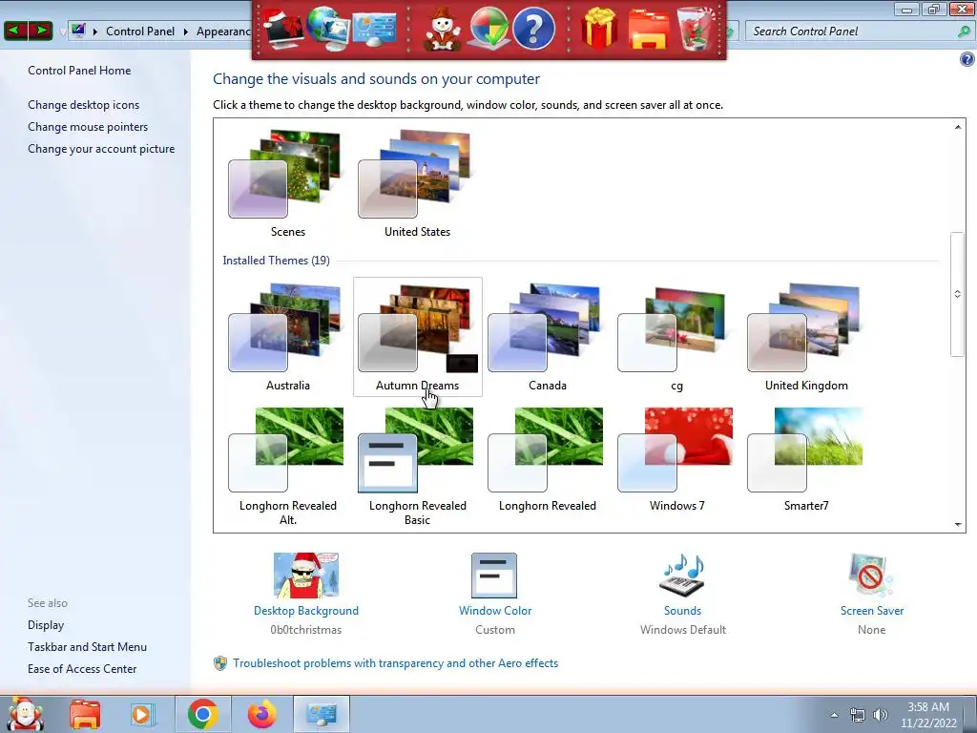This screenshot has width=977, height=733.
Task: Open the Santa-hat computer dock icon
Action: pos(282,28)
